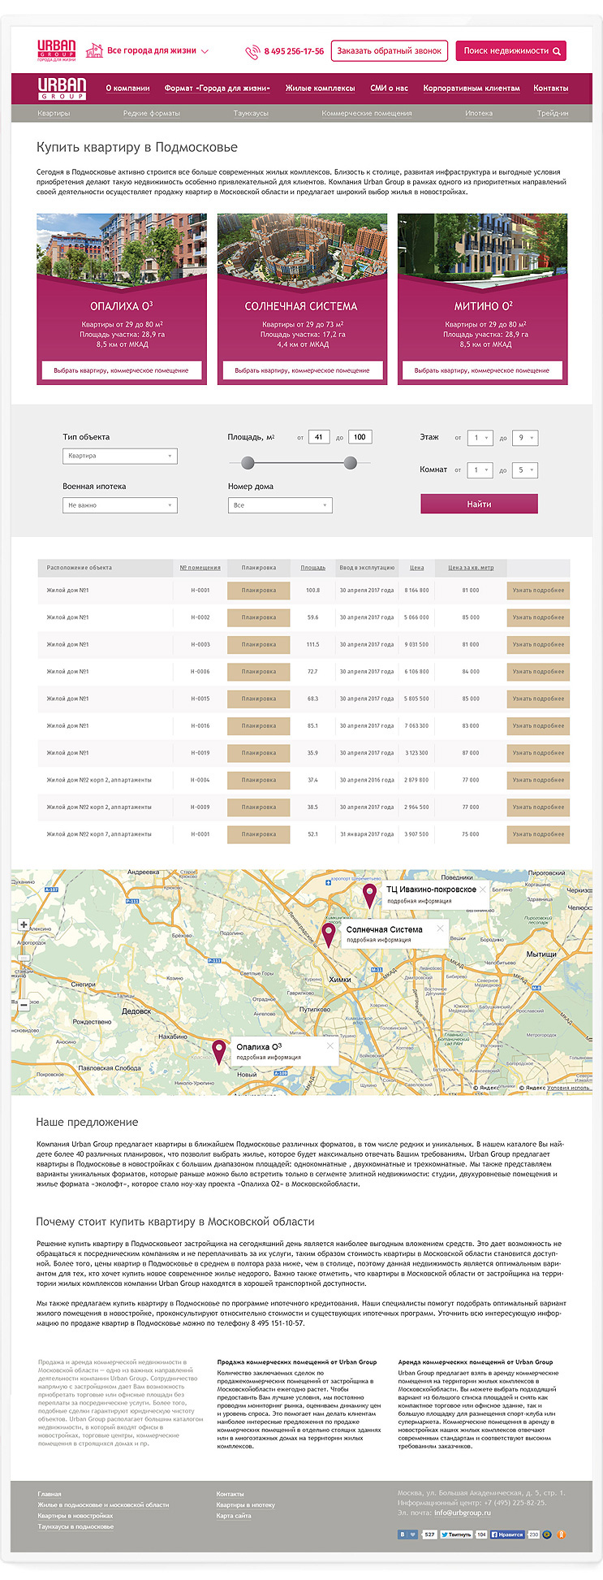Click the right handle of area slider
Viewport: 603px width, 1580px height.
point(351,462)
